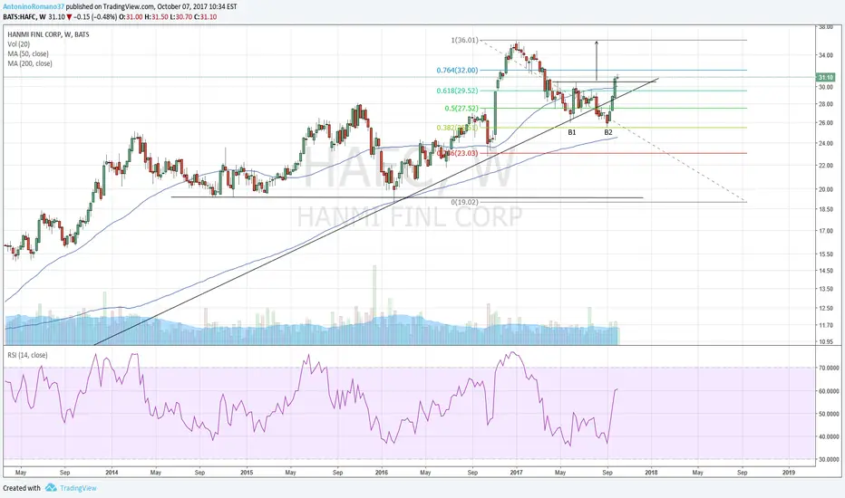The width and height of the screenshot is (845, 498).
Task: Click 18.50 on the price axis
Action: click(x=826, y=209)
